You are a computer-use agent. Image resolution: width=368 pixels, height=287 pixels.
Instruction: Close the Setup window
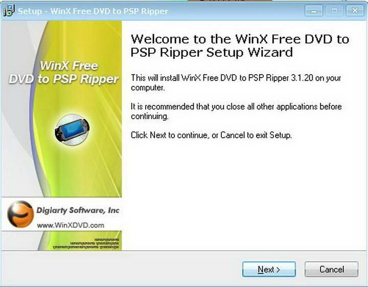[x=355, y=11]
